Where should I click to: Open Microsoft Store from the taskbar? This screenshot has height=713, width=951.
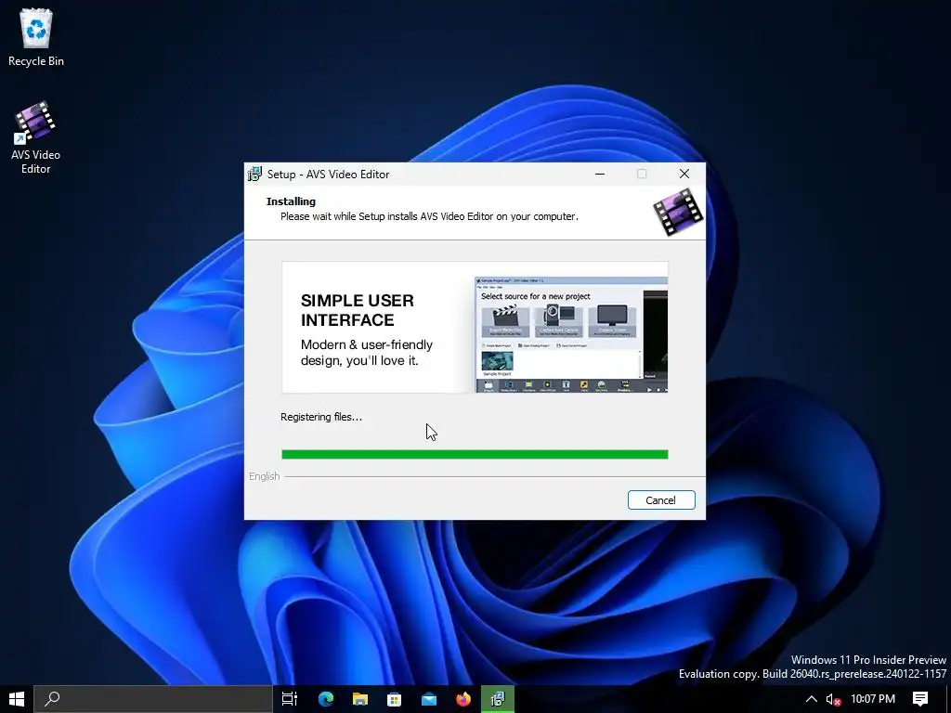394,699
